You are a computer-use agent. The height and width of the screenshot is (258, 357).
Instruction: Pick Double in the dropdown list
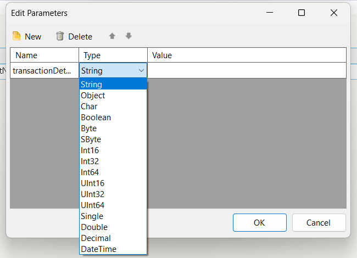pos(113,227)
